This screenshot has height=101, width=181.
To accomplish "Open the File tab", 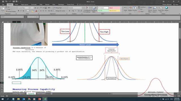I will click(3, 4).
